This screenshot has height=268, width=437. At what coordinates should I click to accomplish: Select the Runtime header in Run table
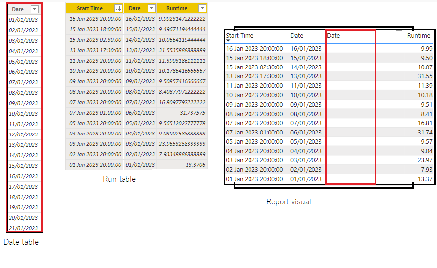177,8
